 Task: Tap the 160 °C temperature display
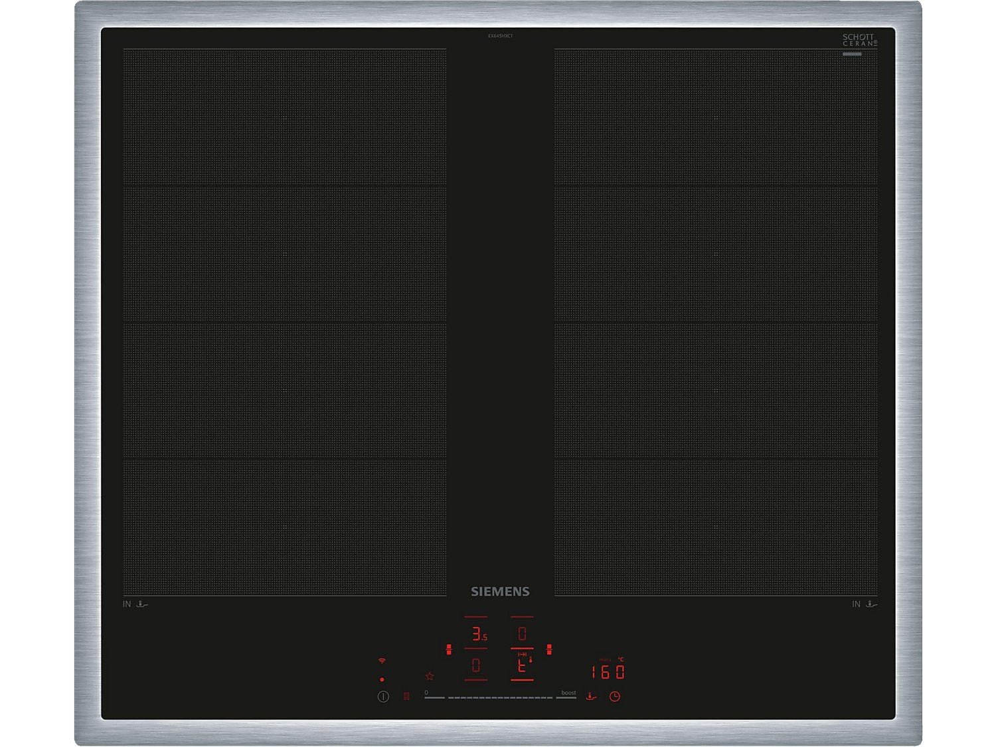click(x=608, y=672)
